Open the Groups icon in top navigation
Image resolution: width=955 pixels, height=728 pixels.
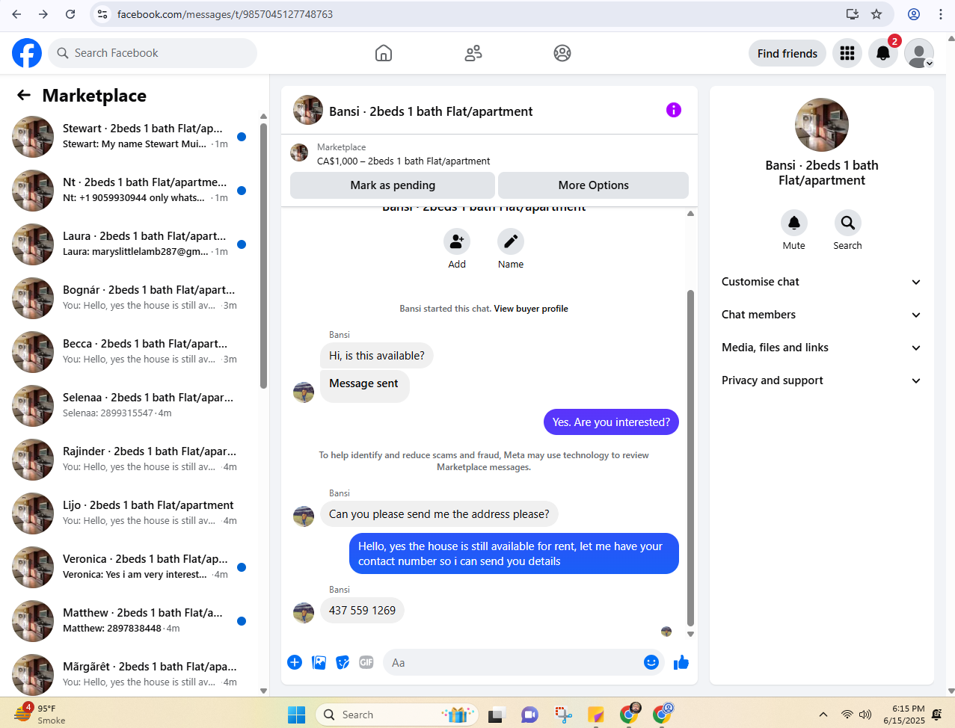point(562,53)
